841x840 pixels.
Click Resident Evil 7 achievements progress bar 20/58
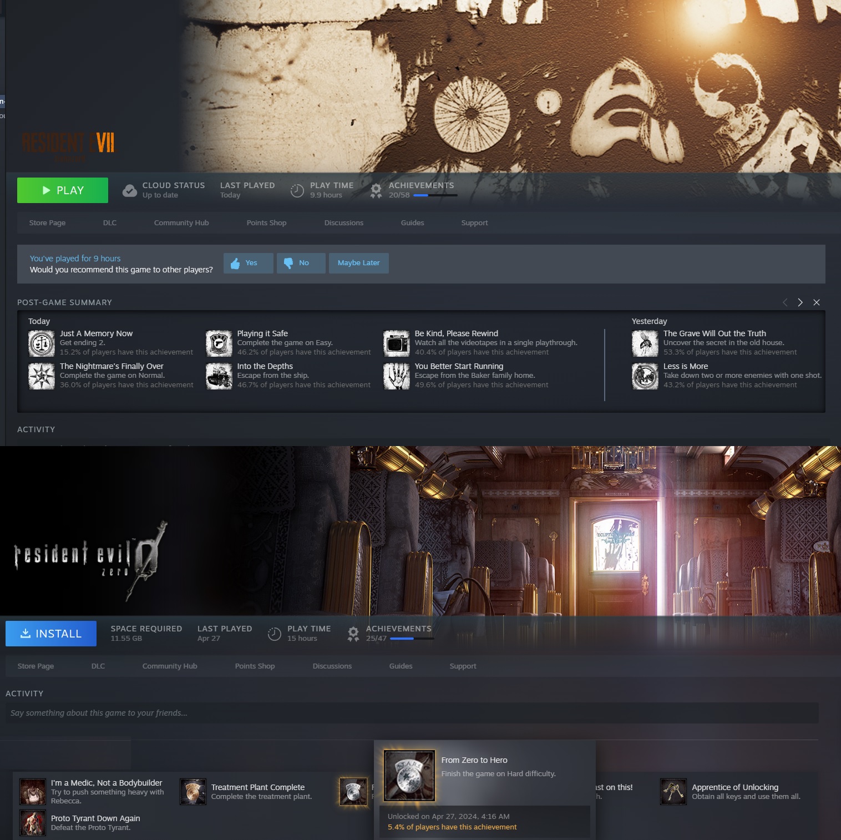click(435, 195)
